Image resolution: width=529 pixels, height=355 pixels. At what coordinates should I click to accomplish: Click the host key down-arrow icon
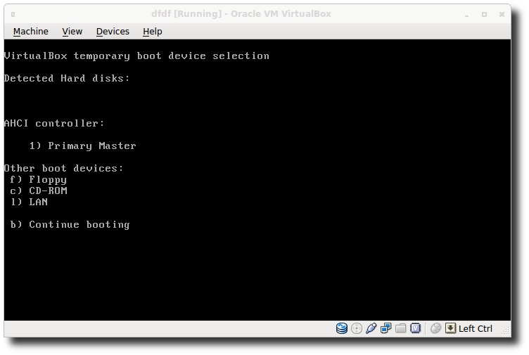(x=450, y=328)
